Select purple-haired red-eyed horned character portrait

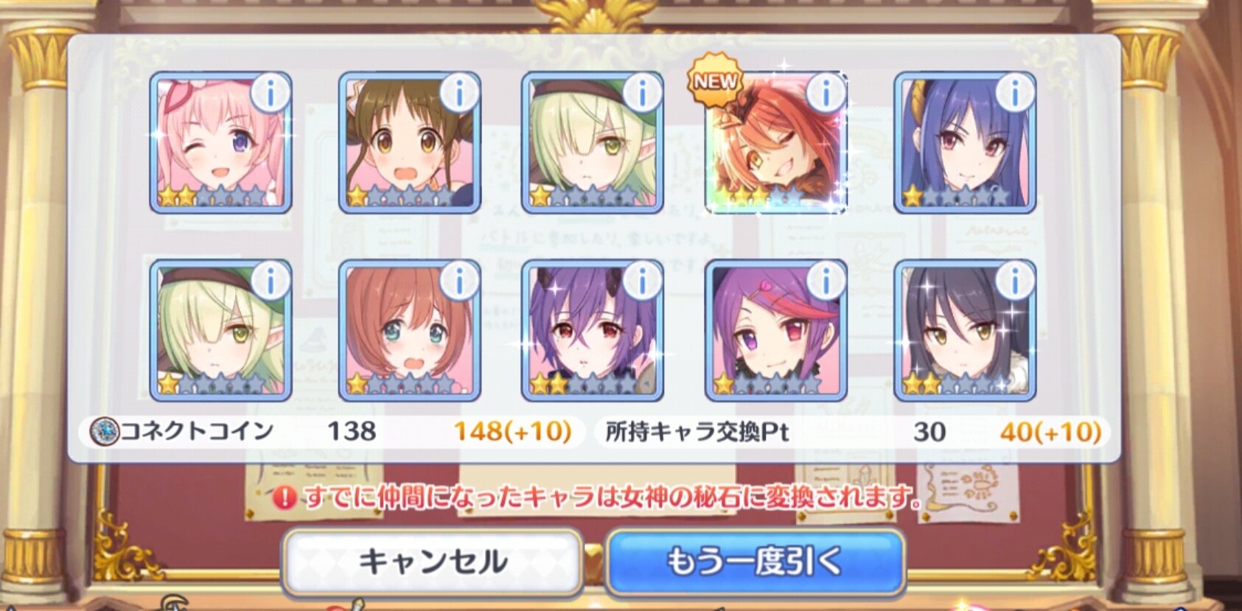(593, 330)
